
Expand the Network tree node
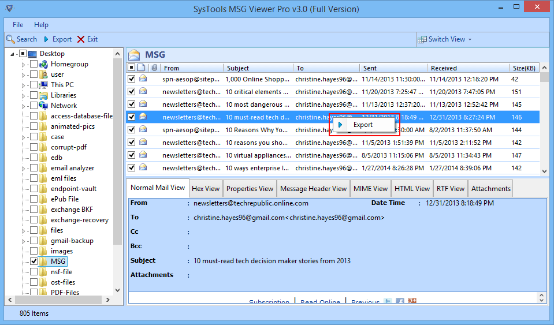click(x=23, y=106)
